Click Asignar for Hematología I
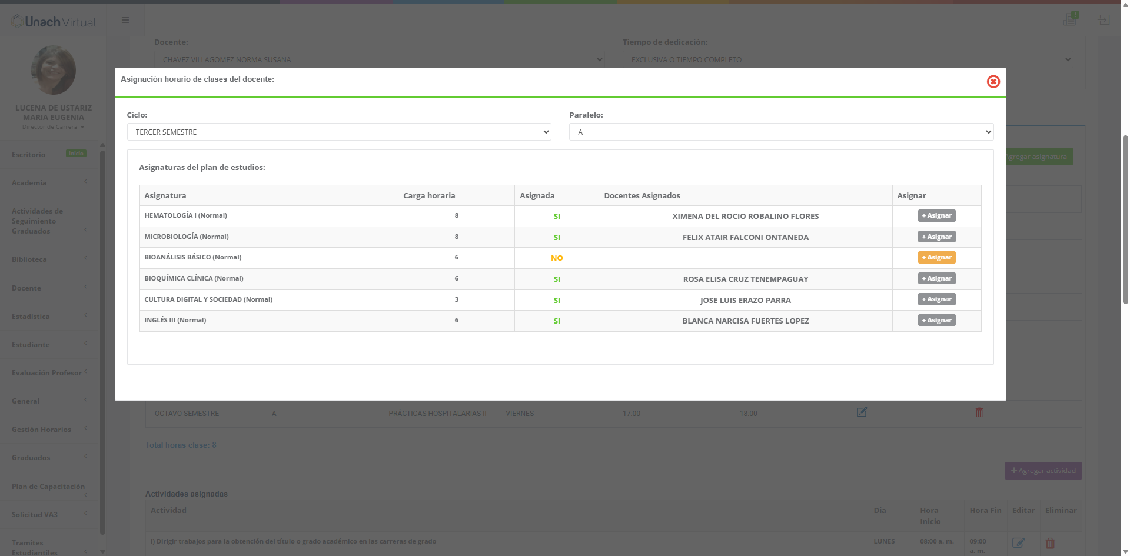 pos(936,216)
